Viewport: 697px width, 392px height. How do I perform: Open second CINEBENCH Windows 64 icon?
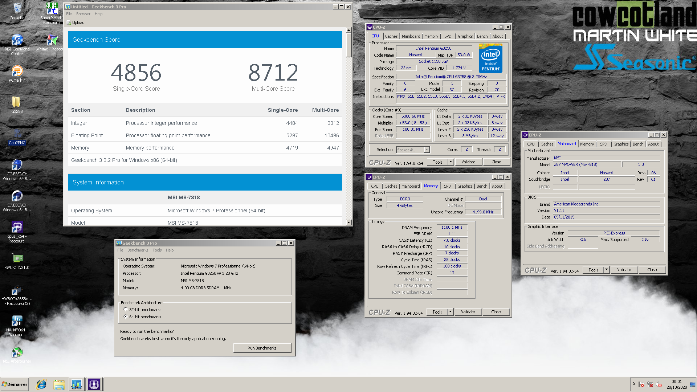point(17,200)
